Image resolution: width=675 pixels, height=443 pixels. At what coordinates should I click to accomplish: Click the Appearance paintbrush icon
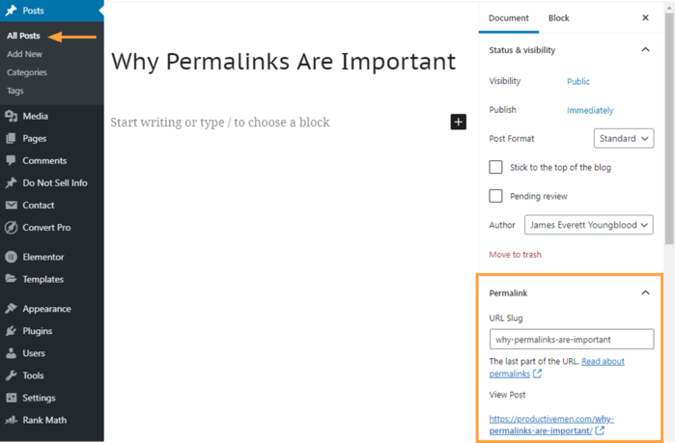11,309
